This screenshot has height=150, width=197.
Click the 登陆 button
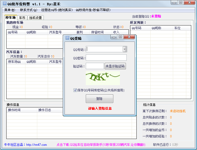(x=99, y=99)
